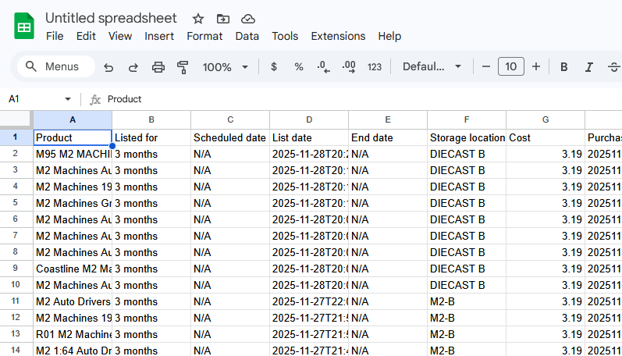
Task: Select row 9 header
Action: pos(15,269)
